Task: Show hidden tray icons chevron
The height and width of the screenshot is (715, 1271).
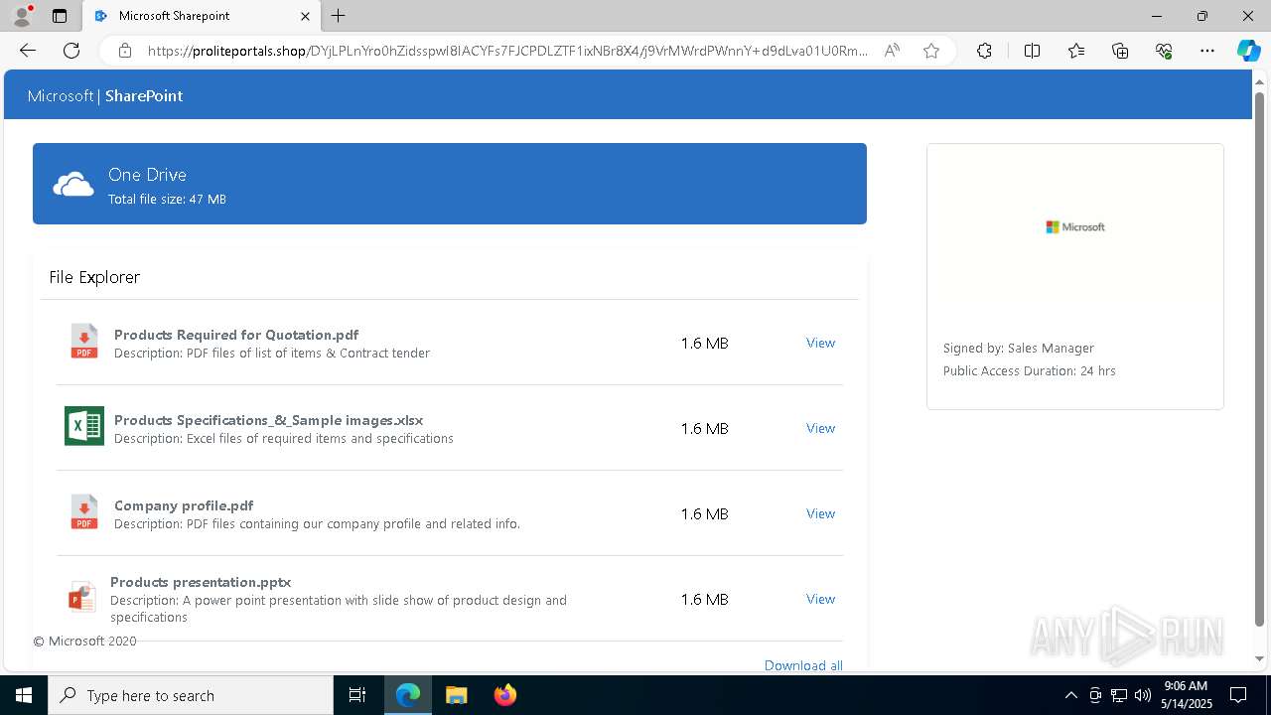Action: point(1070,695)
